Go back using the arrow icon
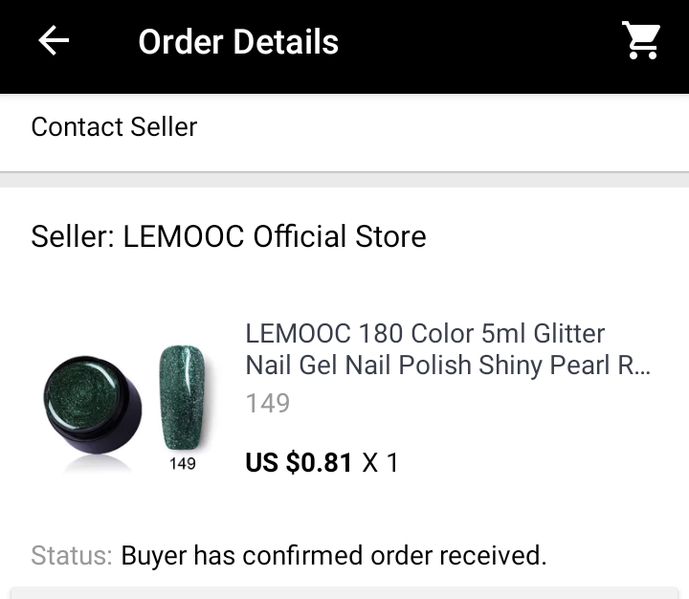This screenshot has width=689, height=599. coord(54,41)
